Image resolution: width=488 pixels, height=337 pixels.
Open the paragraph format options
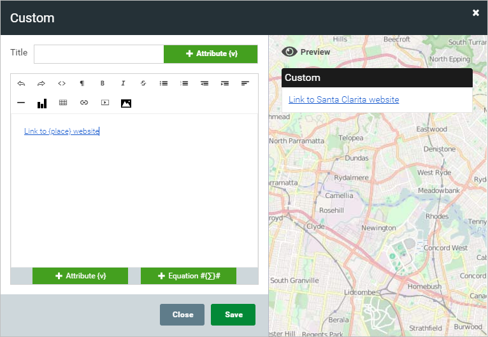pos(82,83)
